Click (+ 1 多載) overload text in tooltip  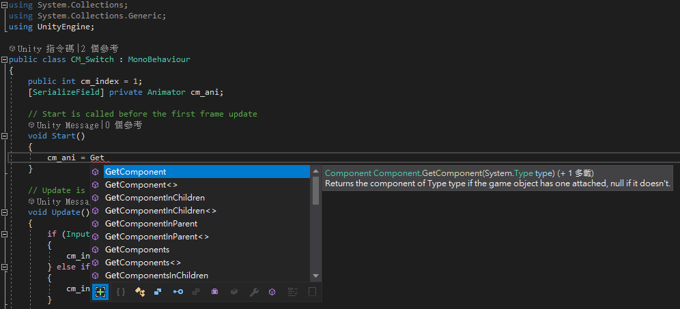click(x=576, y=173)
